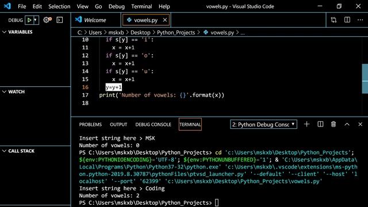This screenshot has height=207, width=368.
Task: Click the Python_Projects breadcrumb segment
Action: [x=176, y=33]
